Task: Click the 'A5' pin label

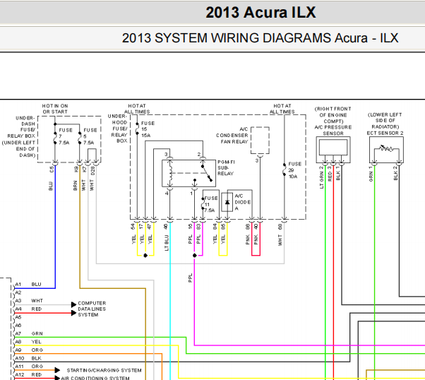Action: (x=18, y=317)
